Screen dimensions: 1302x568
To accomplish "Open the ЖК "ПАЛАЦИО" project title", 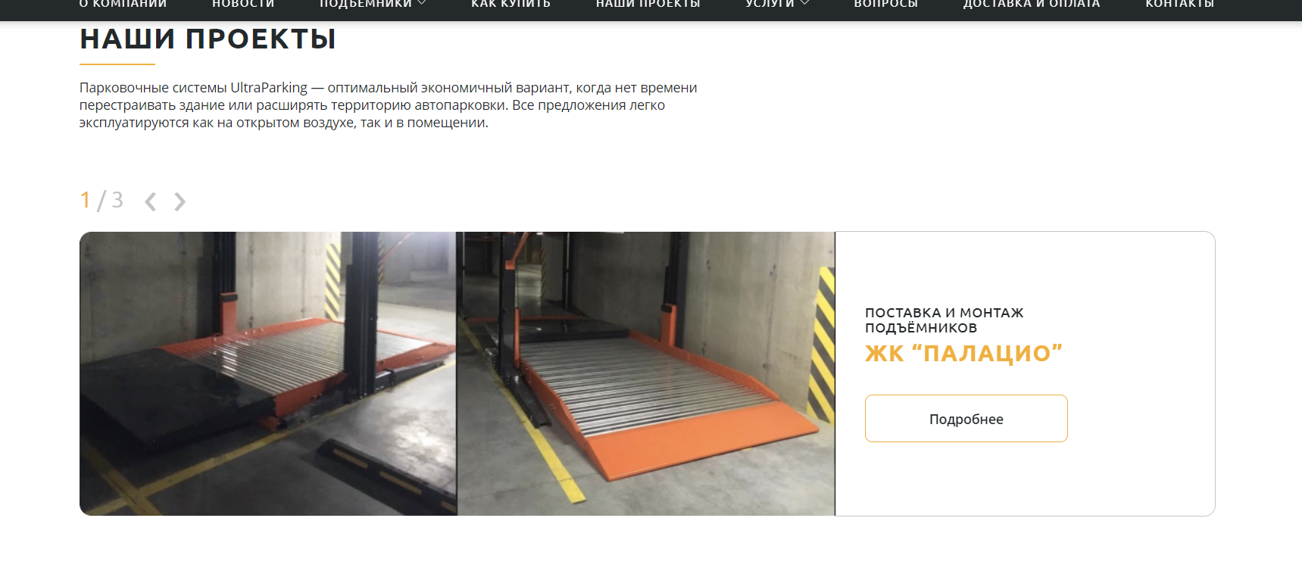I will click(963, 353).
